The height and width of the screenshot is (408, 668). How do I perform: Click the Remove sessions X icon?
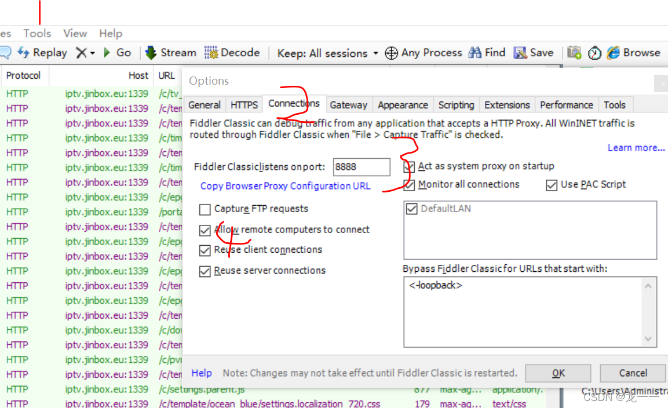pyautogui.click(x=81, y=53)
